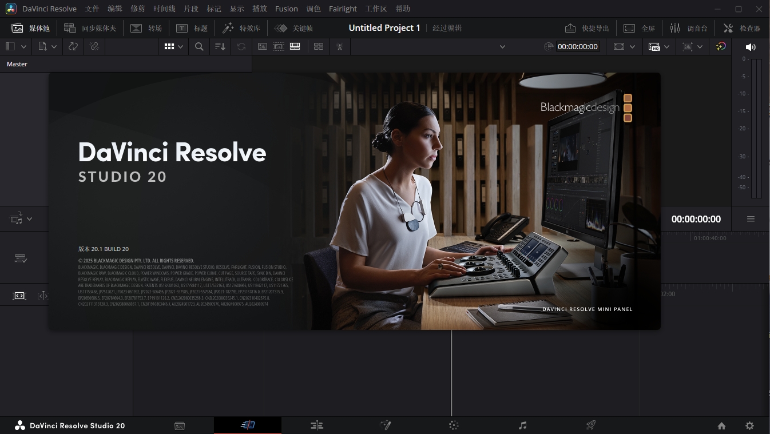Click the home project manager icon
The image size is (770, 434).
721,425
